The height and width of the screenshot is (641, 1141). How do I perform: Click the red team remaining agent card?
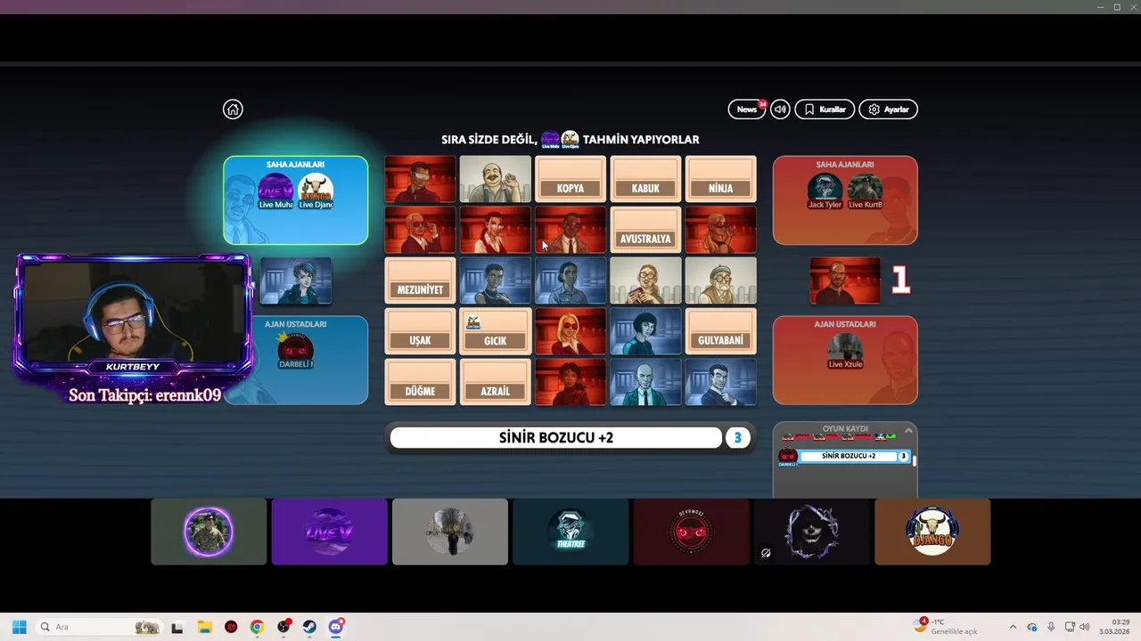click(x=844, y=280)
